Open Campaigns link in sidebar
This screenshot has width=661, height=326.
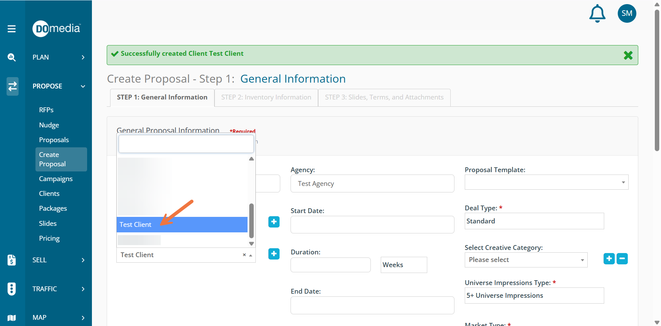pos(56,179)
